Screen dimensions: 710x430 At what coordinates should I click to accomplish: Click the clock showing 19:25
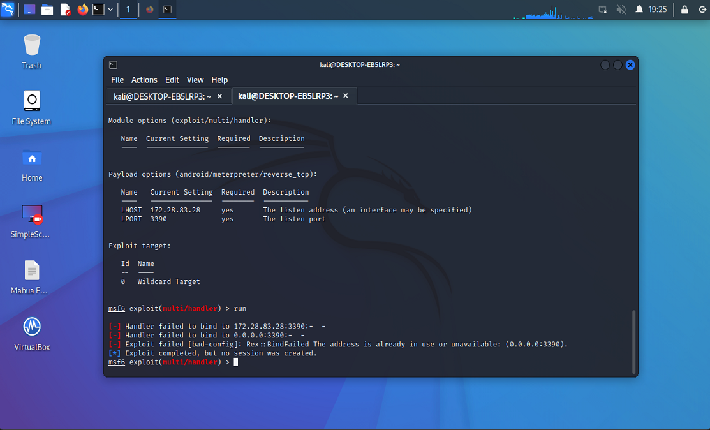pyautogui.click(x=658, y=10)
